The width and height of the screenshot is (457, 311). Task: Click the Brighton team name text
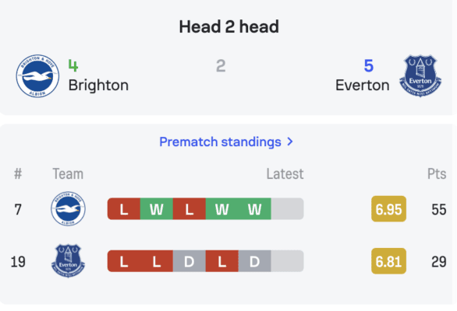pos(98,86)
